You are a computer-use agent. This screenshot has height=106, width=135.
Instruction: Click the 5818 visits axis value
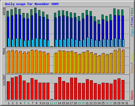pyautogui.click(x=4, y=51)
